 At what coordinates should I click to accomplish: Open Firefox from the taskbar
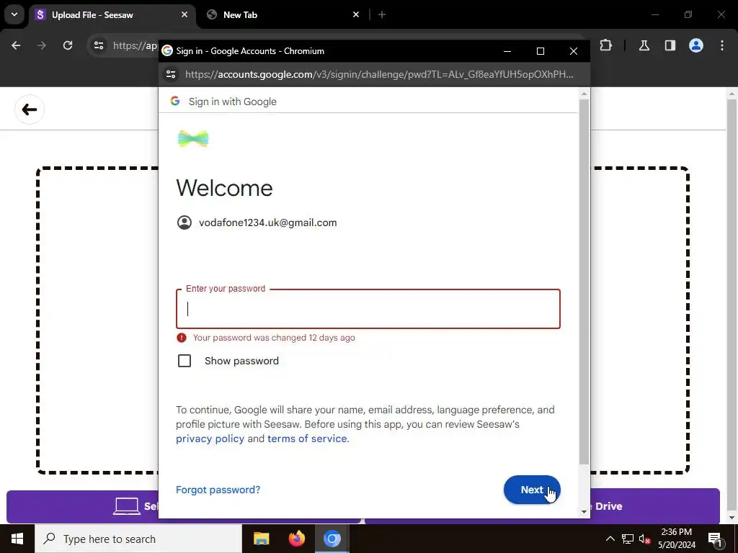pyautogui.click(x=296, y=539)
